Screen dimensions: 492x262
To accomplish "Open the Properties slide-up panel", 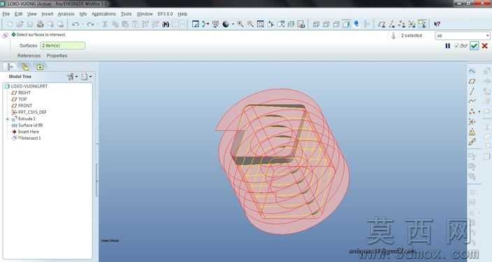I will tap(57, 56).
